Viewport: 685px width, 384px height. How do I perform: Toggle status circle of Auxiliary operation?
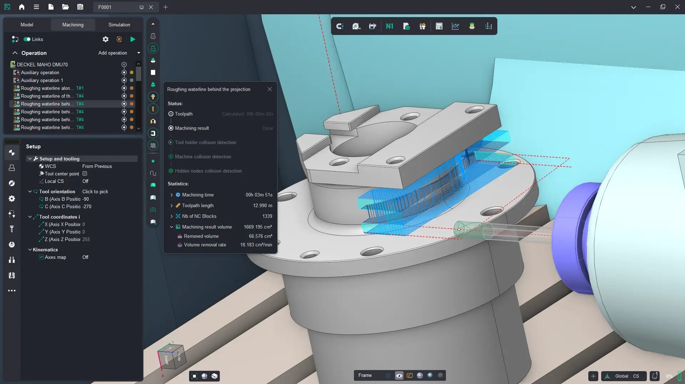[124, 72]
